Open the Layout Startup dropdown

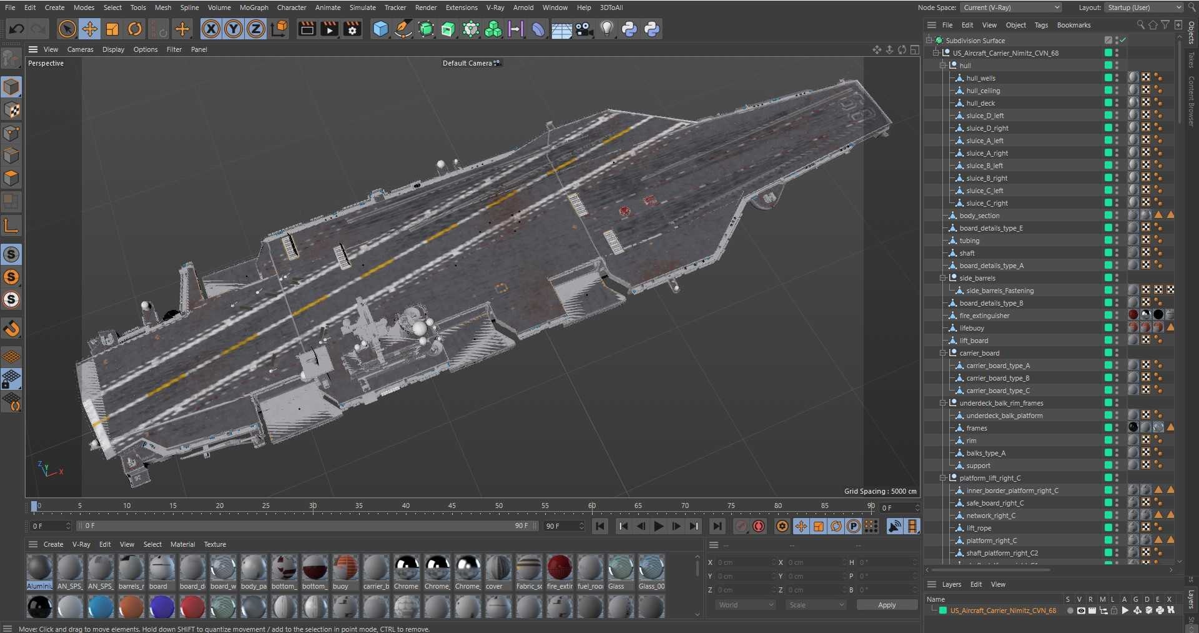click(x=1144, y=7)
